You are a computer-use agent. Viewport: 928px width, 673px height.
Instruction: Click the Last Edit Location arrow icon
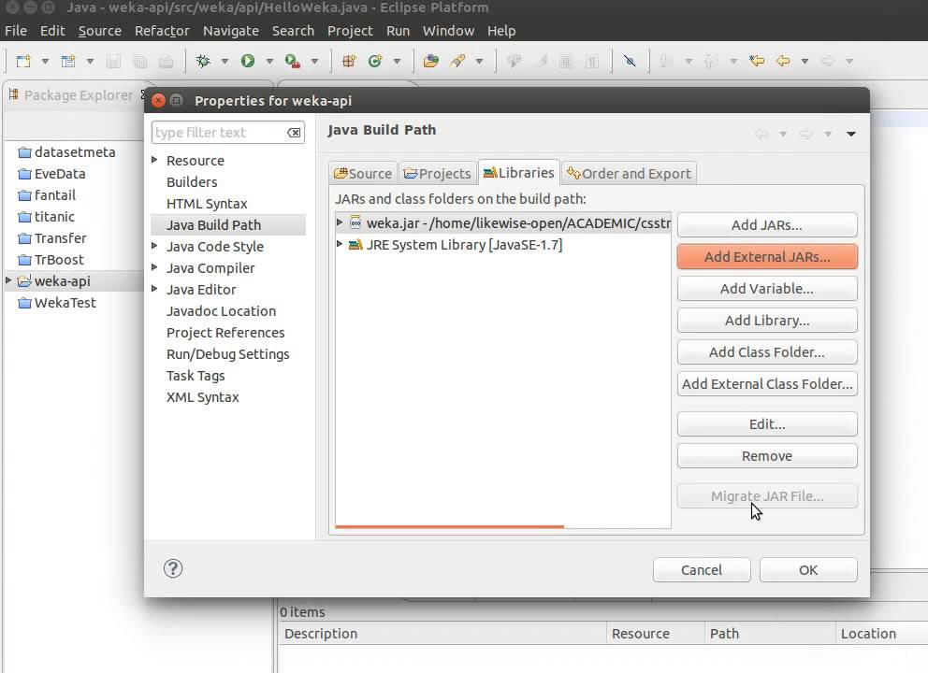click(757, 61)
